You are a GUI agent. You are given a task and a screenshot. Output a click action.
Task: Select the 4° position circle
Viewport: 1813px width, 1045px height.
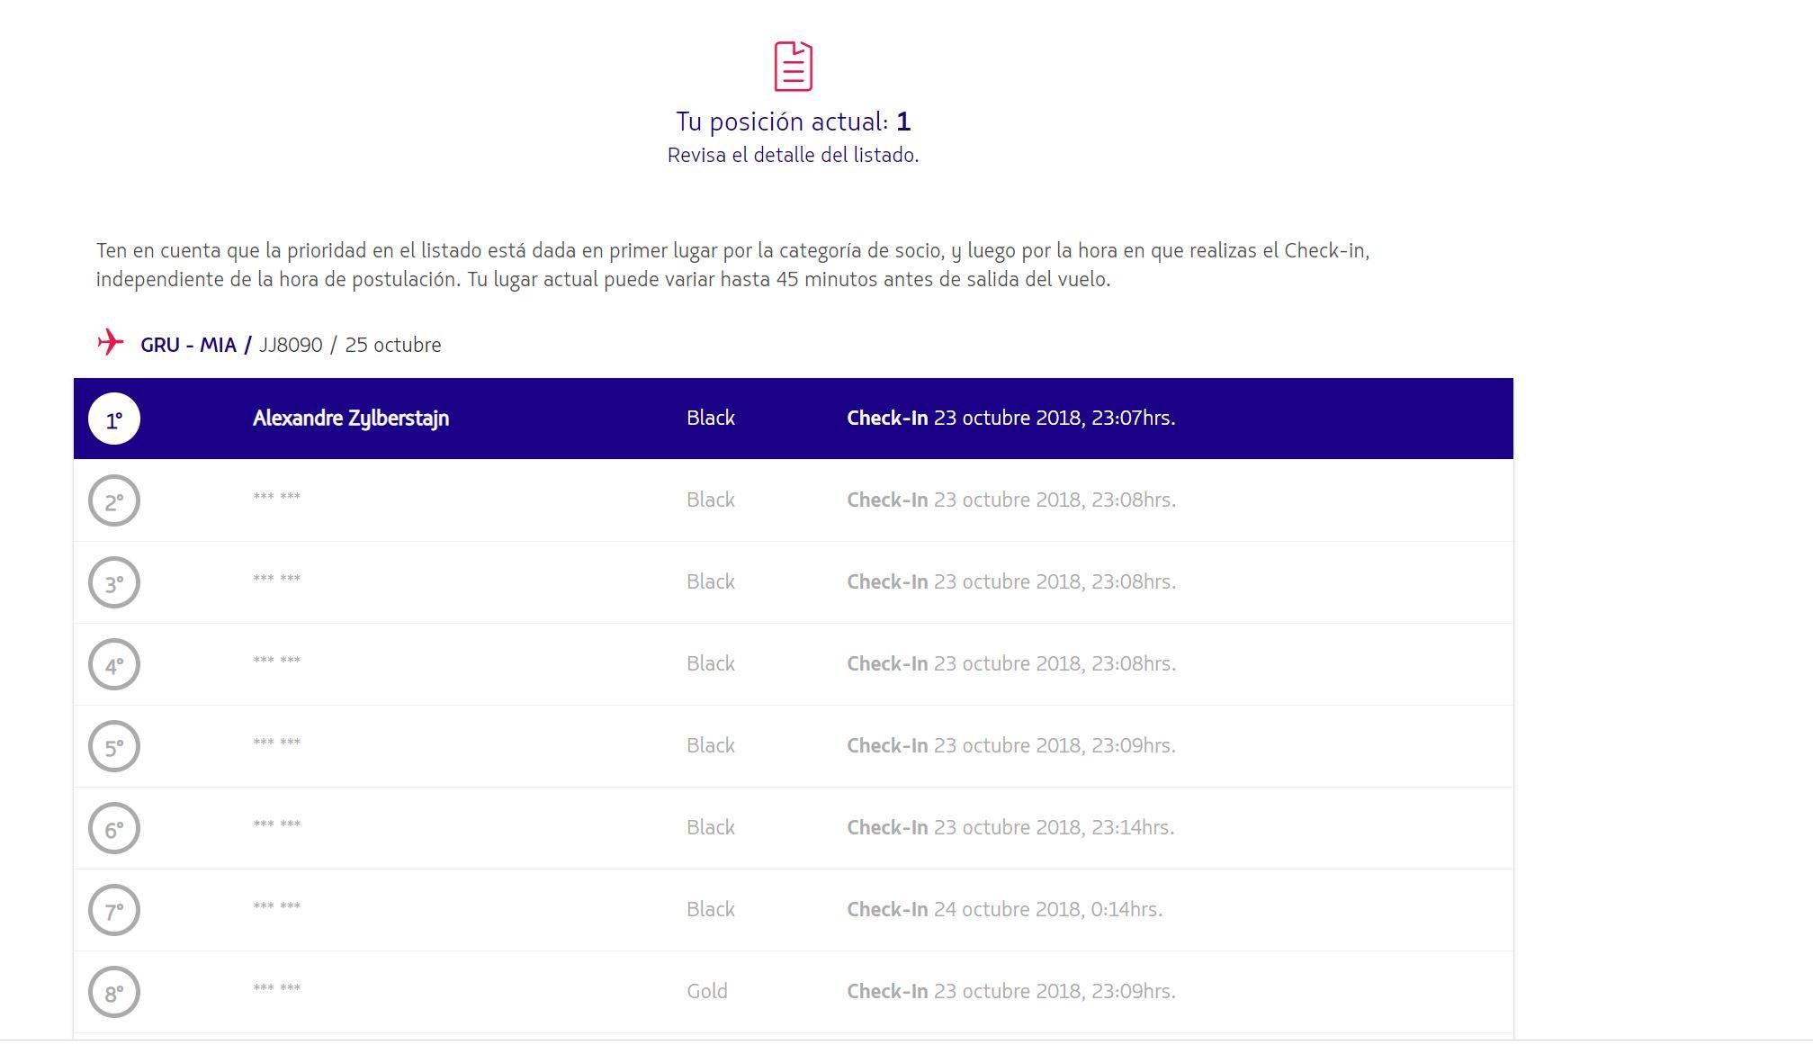(x=114, y=664)
